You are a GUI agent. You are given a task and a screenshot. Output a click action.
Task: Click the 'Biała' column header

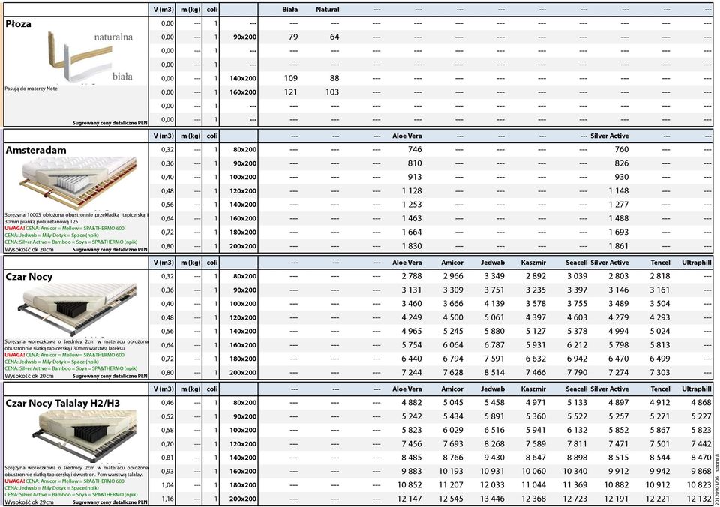click(x=289, y=9)
